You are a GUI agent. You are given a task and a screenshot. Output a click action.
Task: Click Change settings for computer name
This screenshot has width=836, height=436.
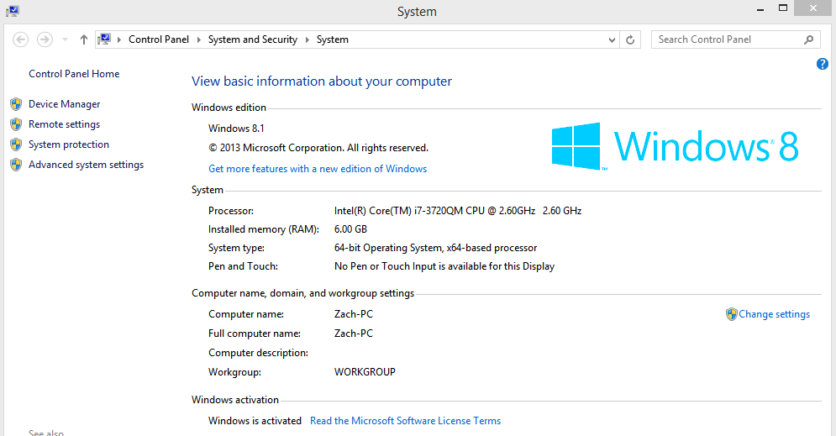[x=774, y=314]
